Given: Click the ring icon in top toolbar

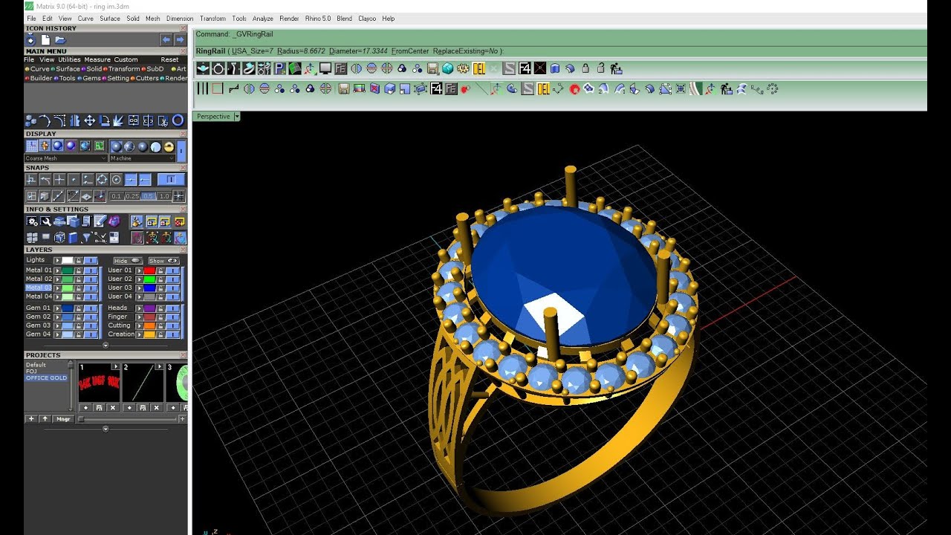Looking at the screenshot, I should (218, 68).
